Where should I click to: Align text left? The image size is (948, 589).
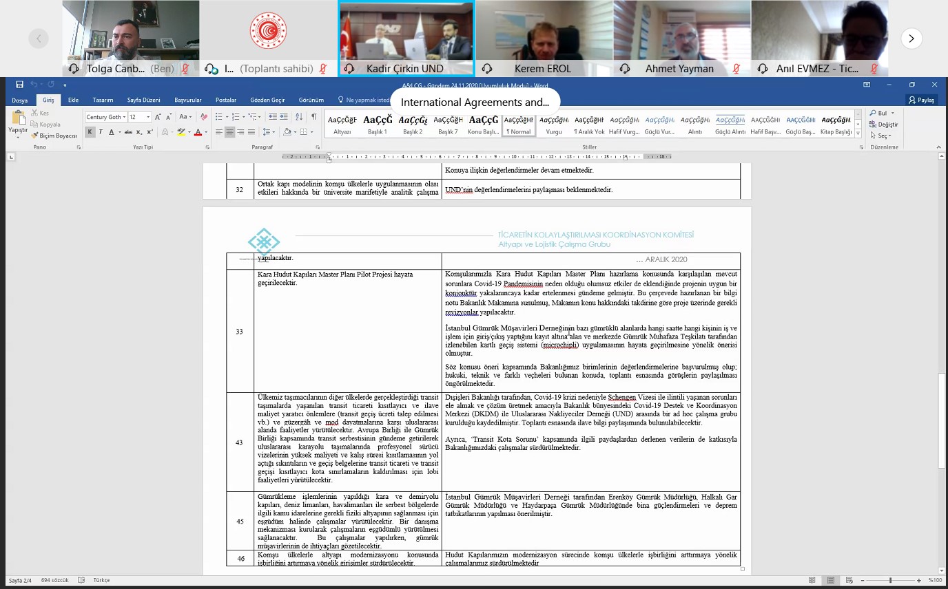point(219,132)
